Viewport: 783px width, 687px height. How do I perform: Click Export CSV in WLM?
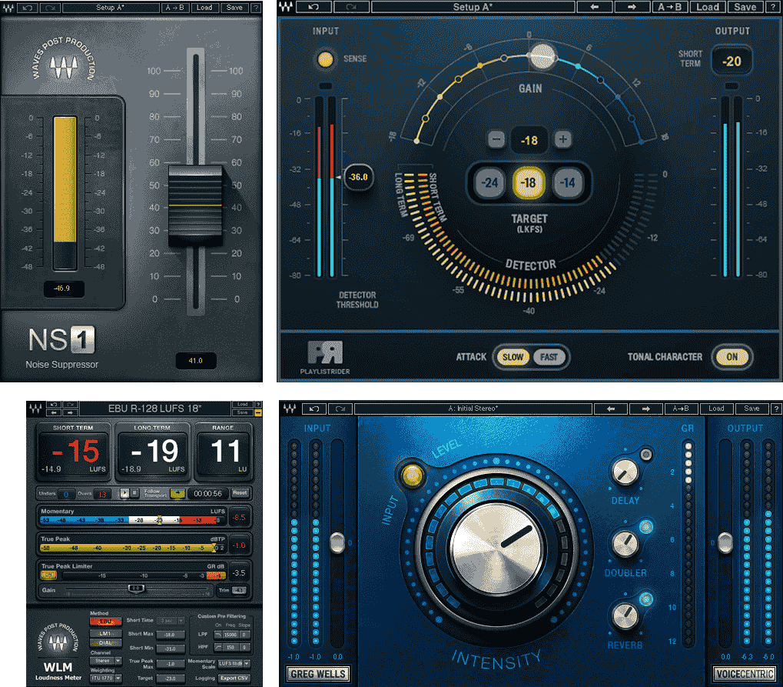(x=234, y=678)
